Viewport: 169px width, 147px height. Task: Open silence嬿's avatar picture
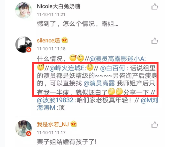[x=23, y=45]
